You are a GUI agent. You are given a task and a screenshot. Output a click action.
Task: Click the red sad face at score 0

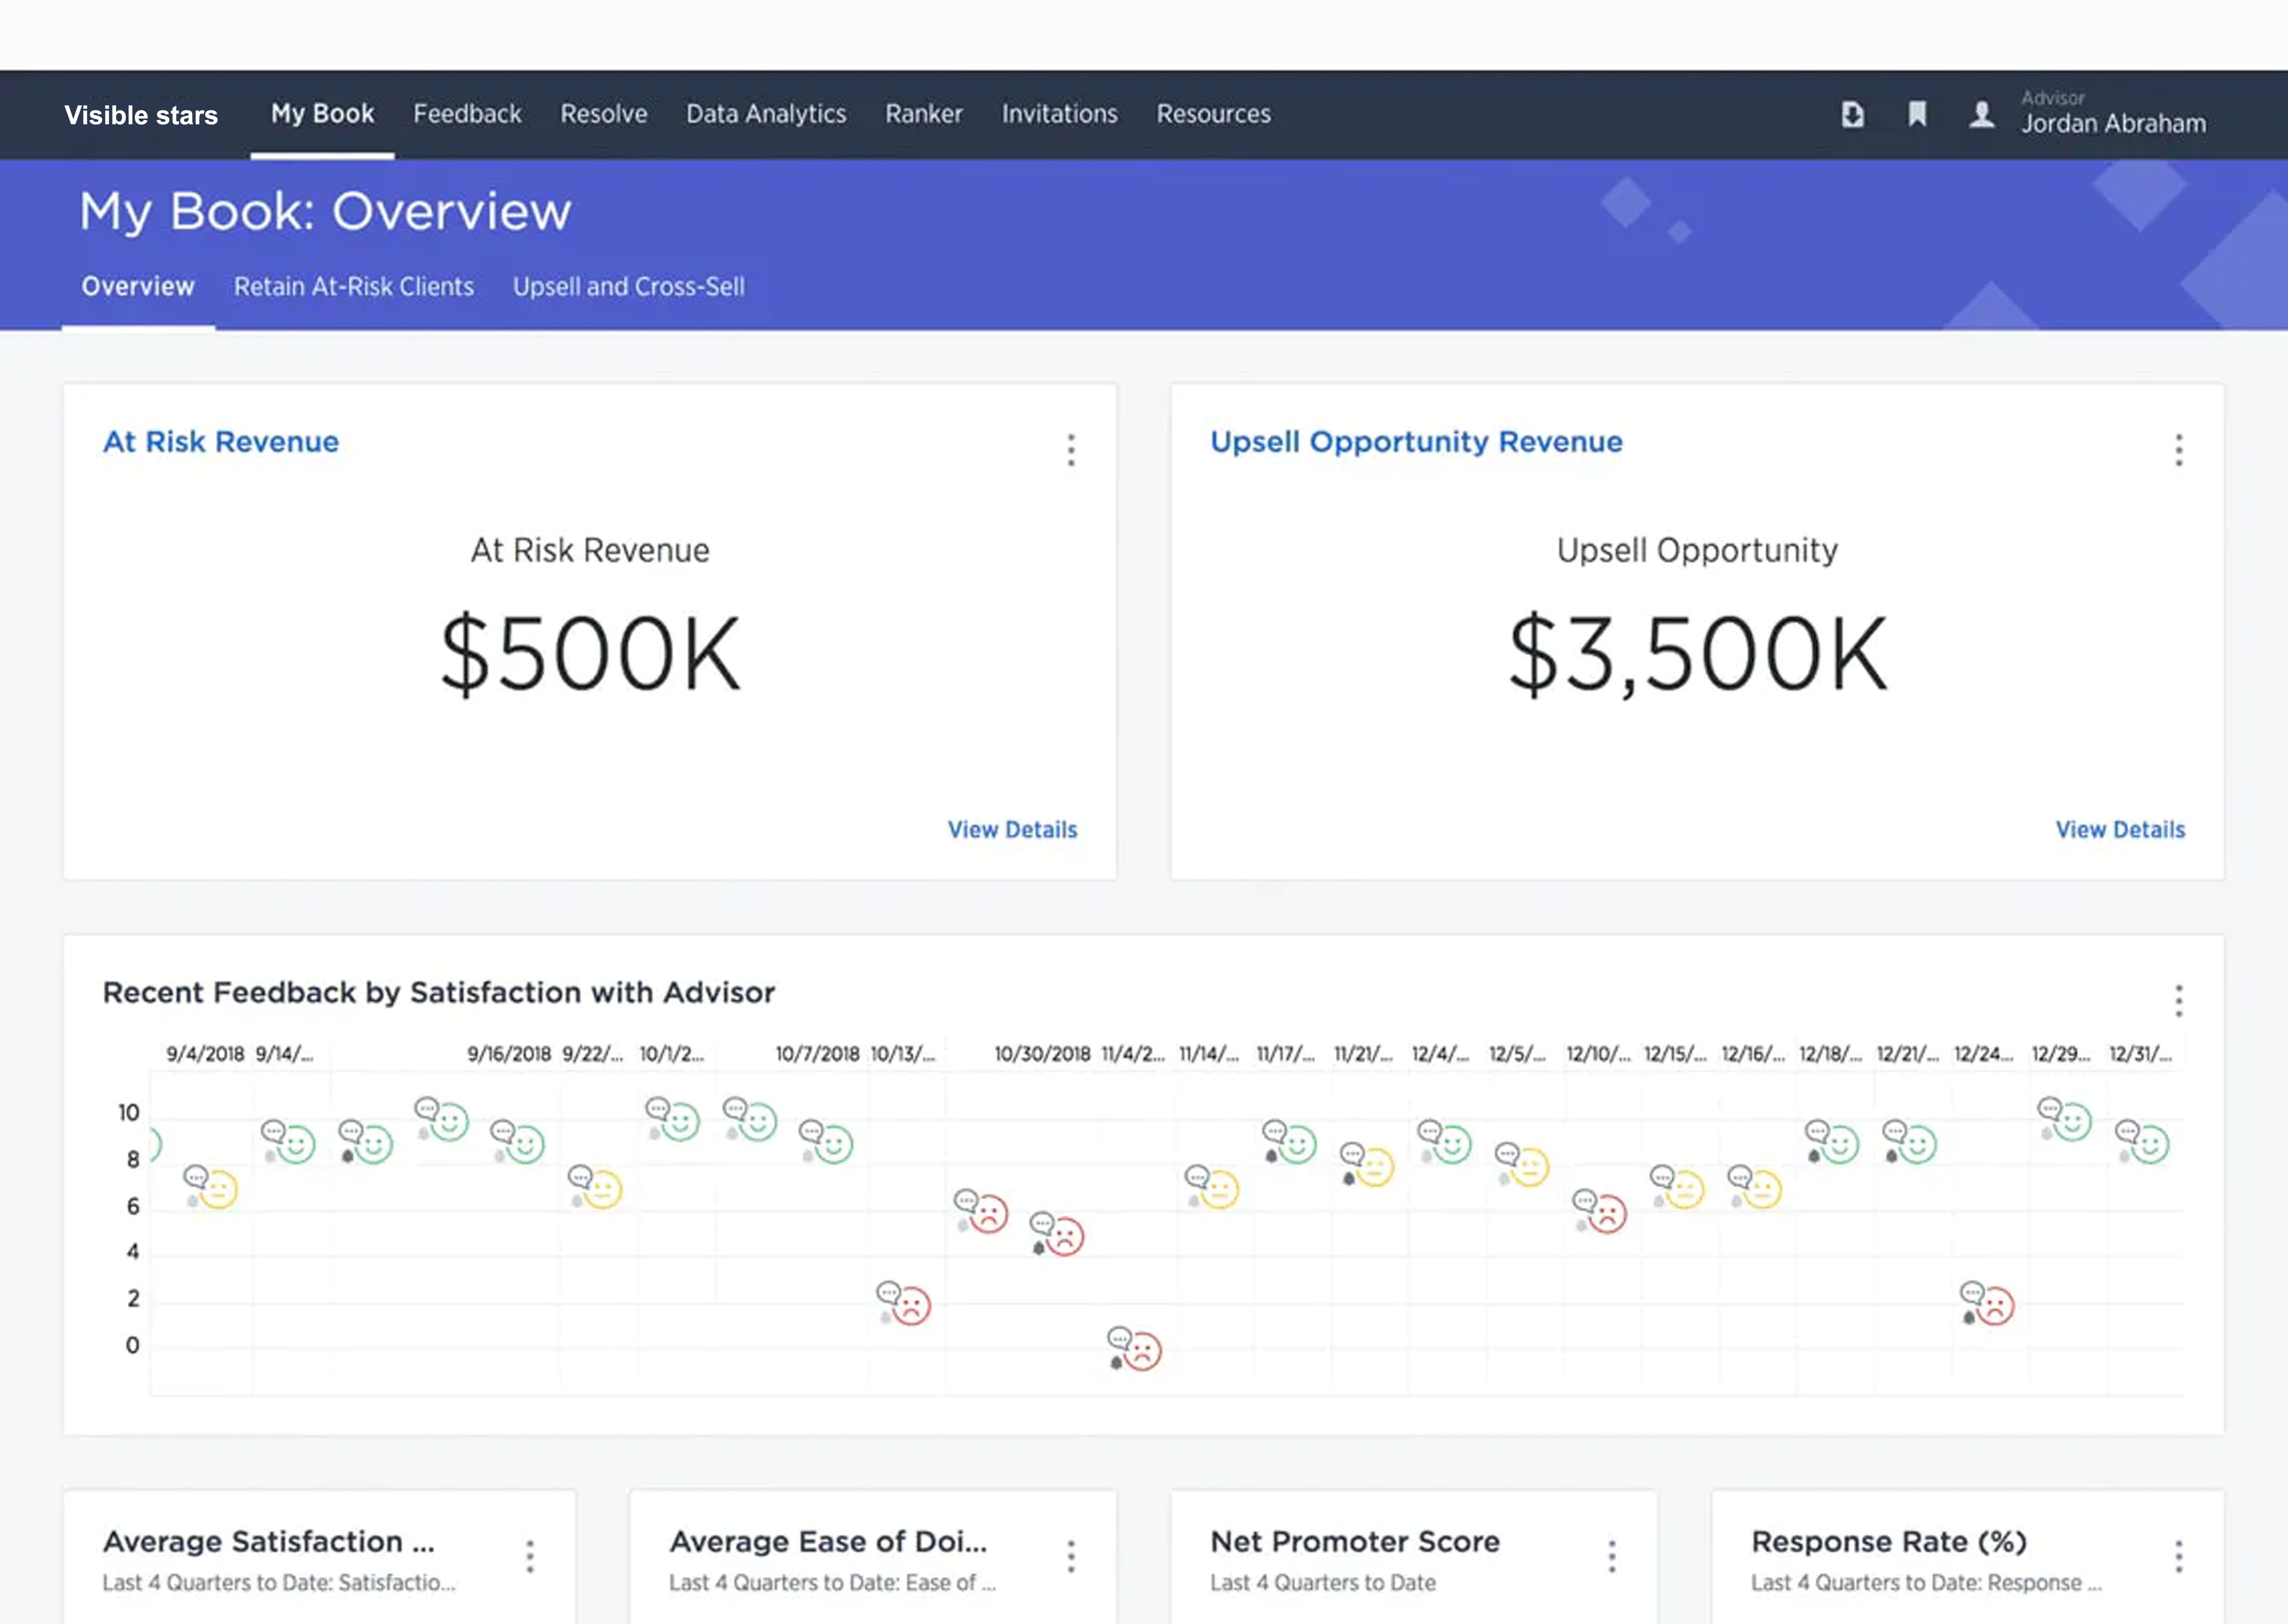tap(1143, 1352)
